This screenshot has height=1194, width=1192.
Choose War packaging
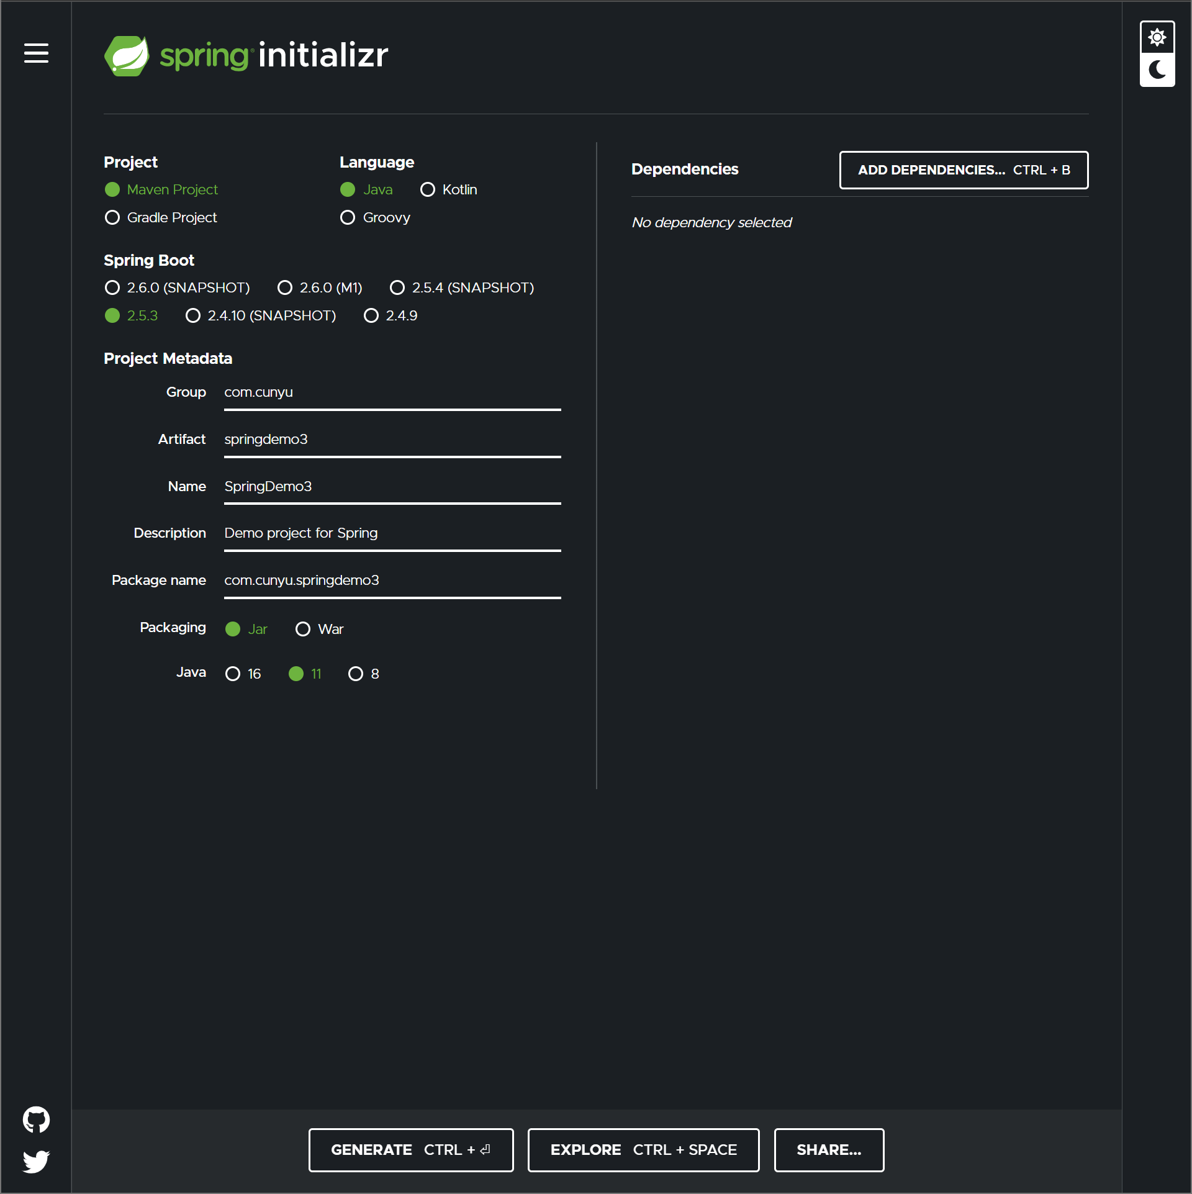303,629
